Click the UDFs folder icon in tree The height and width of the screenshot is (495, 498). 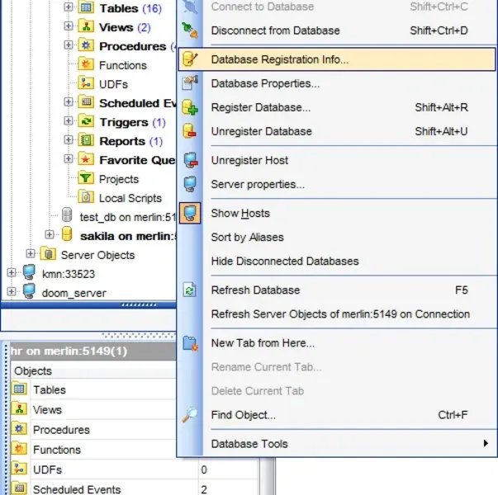coord(86,83)
